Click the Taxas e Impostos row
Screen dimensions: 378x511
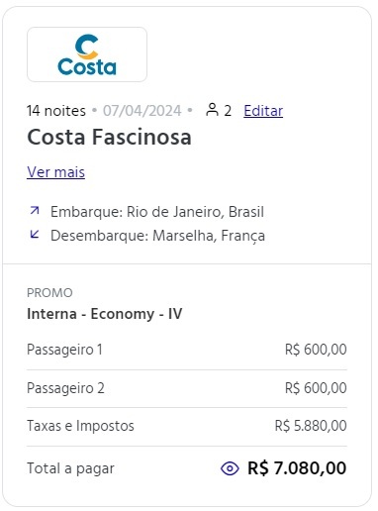(x=187, y=426)
